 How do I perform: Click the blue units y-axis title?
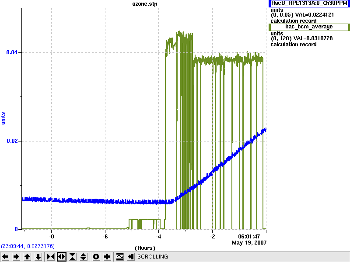[x=3, y=118]
